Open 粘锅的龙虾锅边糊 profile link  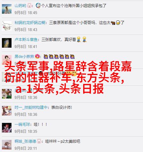tap(30, 23)
